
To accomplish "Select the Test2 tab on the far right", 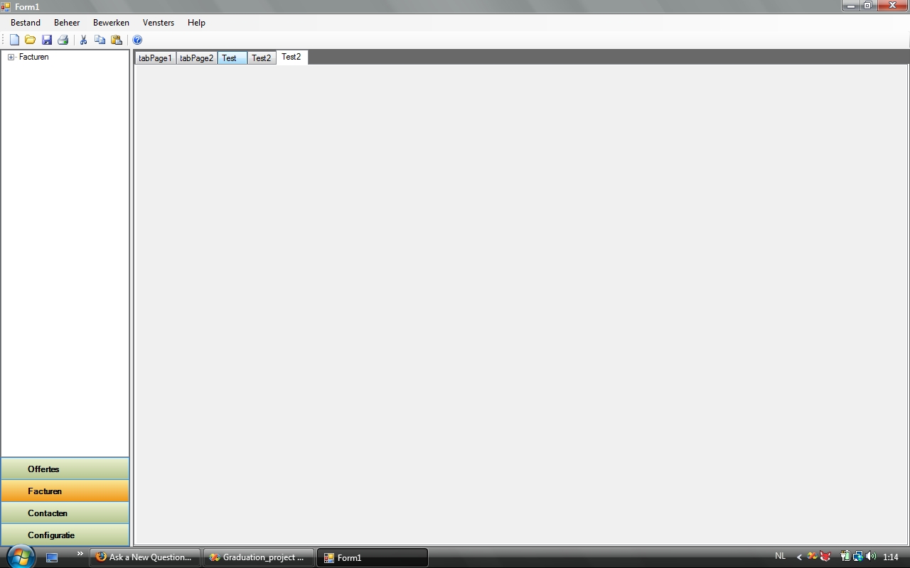I will point(291,57).
